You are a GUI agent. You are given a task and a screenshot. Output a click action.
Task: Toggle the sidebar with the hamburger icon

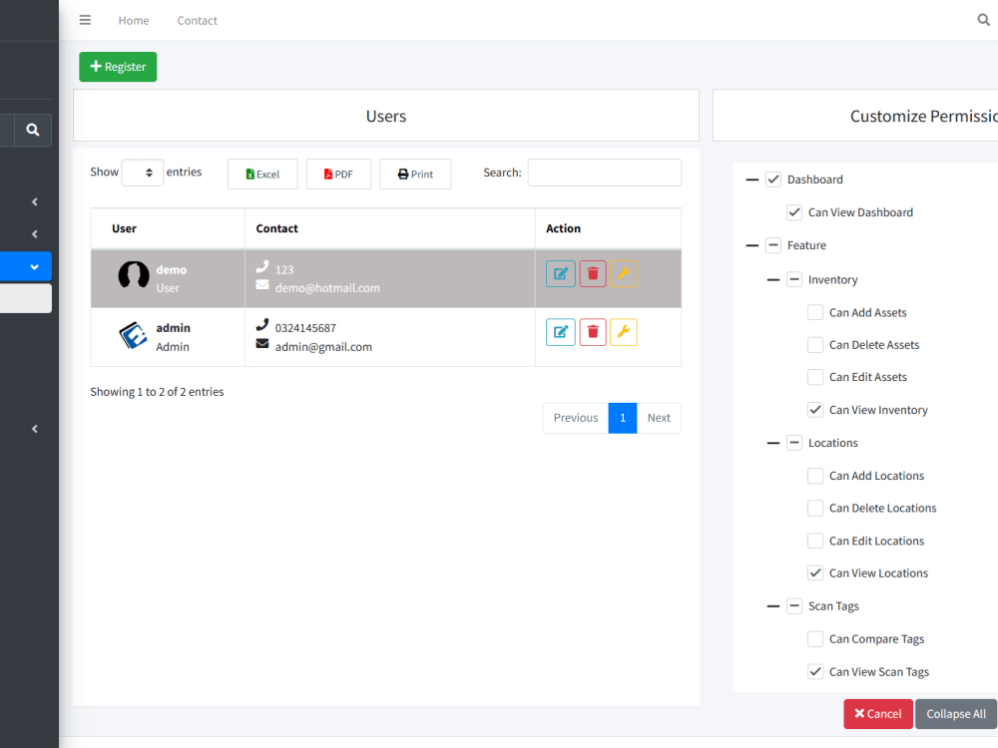(x=85, y=20)
